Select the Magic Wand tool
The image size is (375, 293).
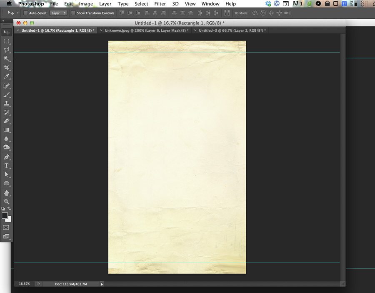tap(6, 59)
